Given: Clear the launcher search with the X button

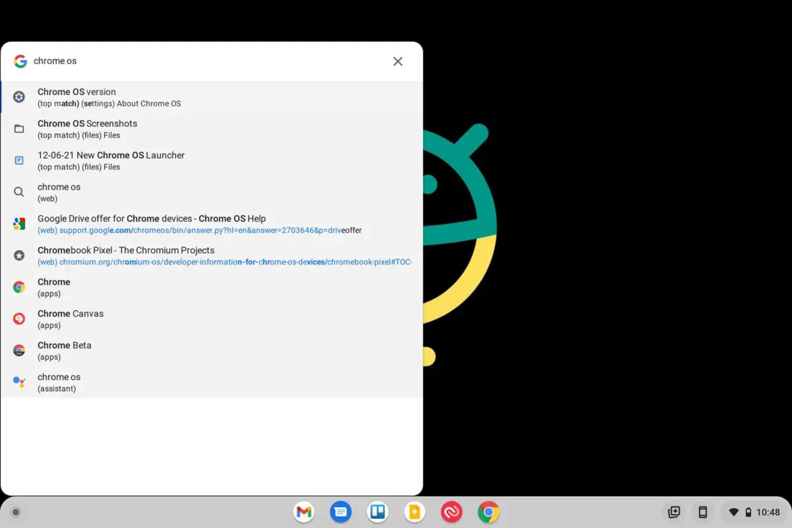Looking at the screenshot, I should [x=398, y=61].
